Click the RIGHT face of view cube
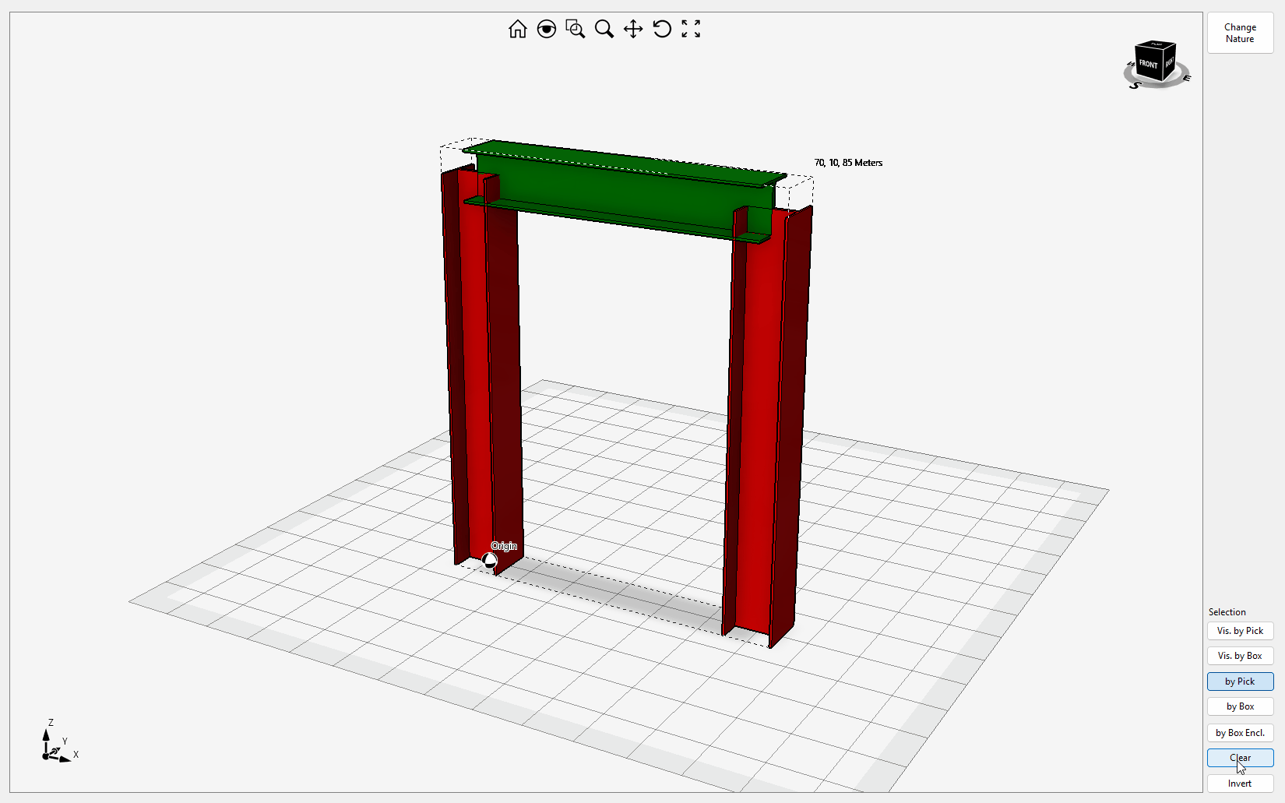 1169,62
